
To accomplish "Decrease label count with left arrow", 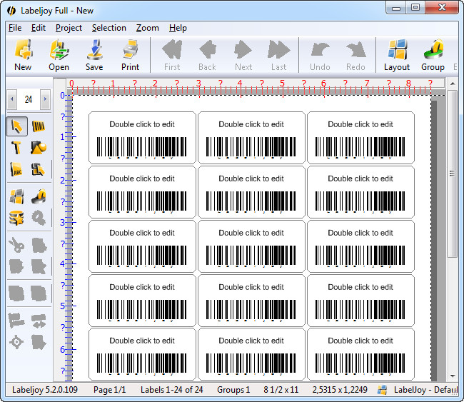I will 12,99.
